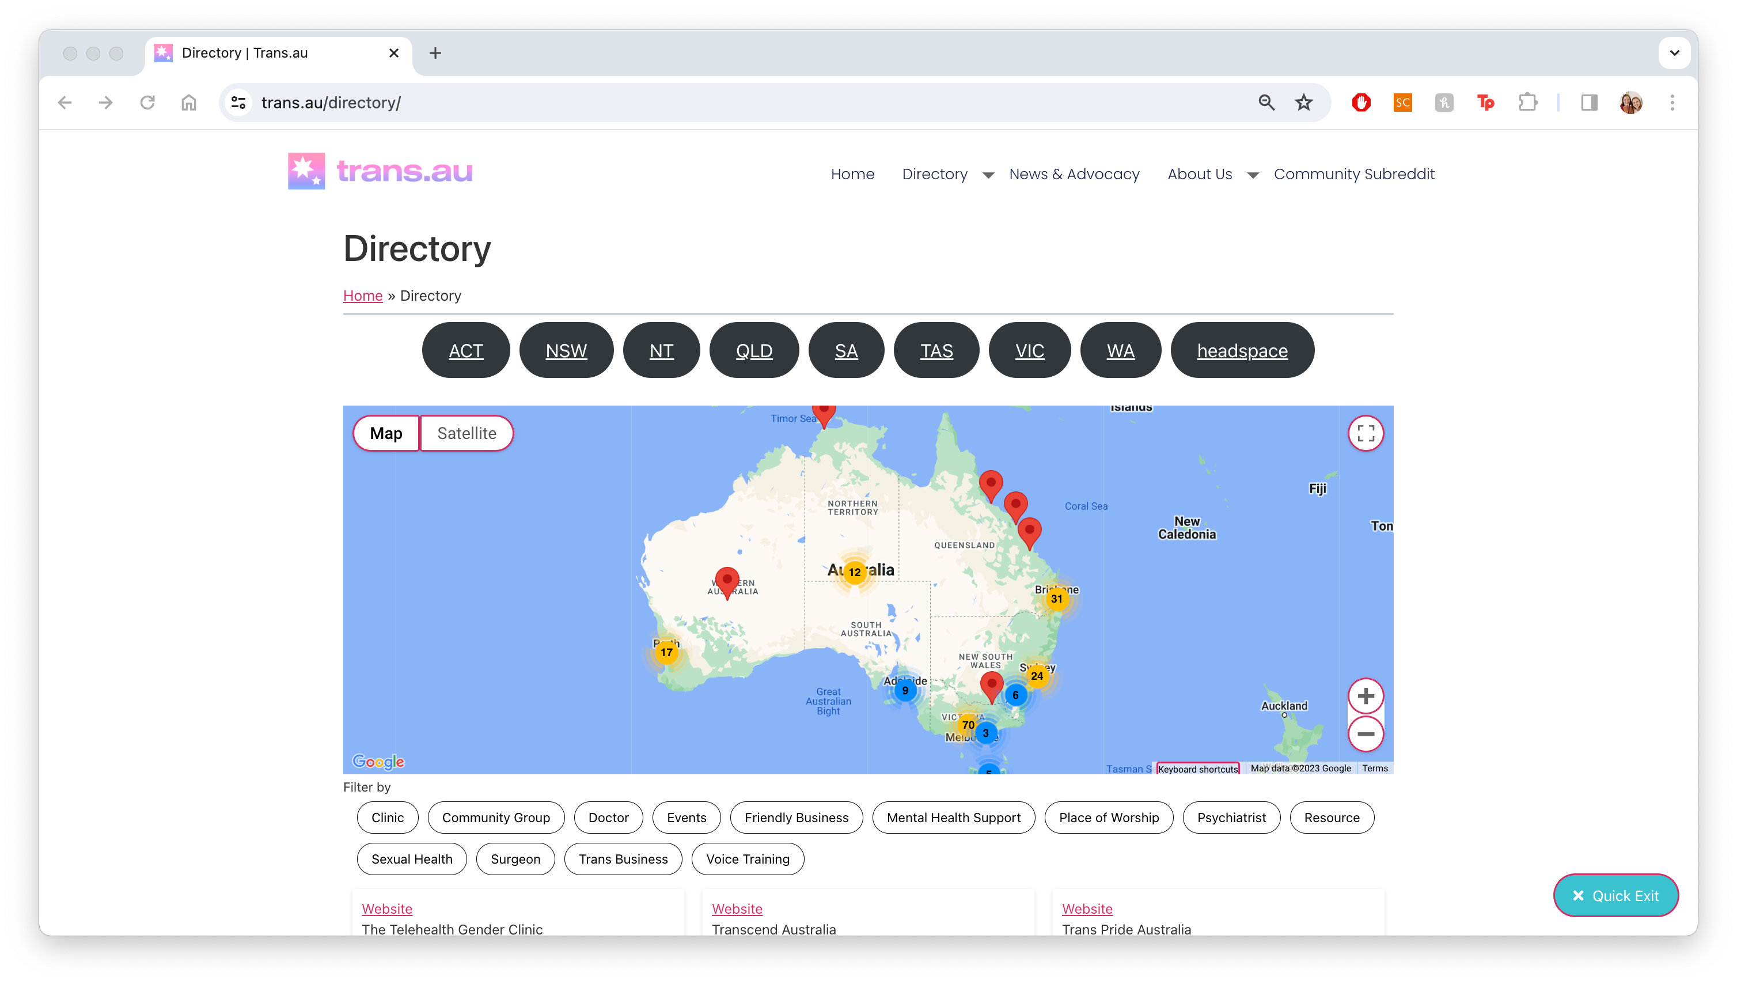Open the tab search chevron

(1674, 53)
